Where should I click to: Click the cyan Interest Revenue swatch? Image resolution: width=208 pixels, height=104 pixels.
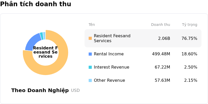[90, 67]
